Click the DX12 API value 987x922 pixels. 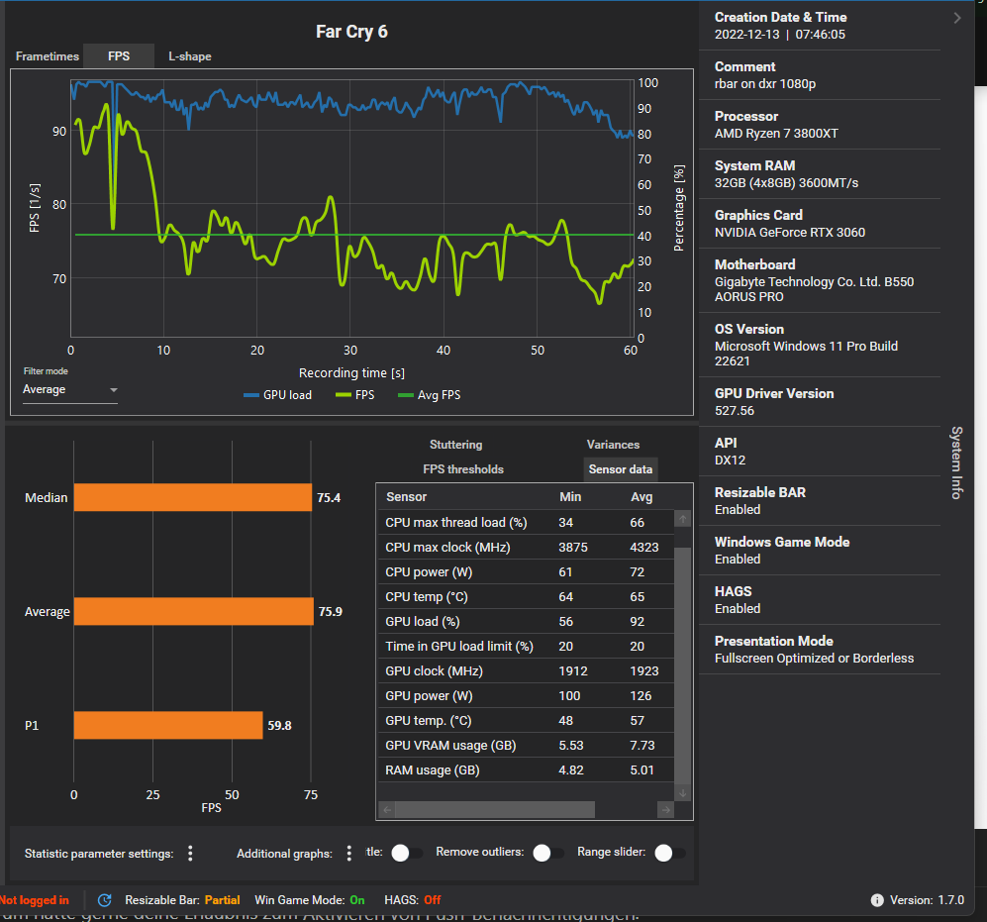coord(731,461)
